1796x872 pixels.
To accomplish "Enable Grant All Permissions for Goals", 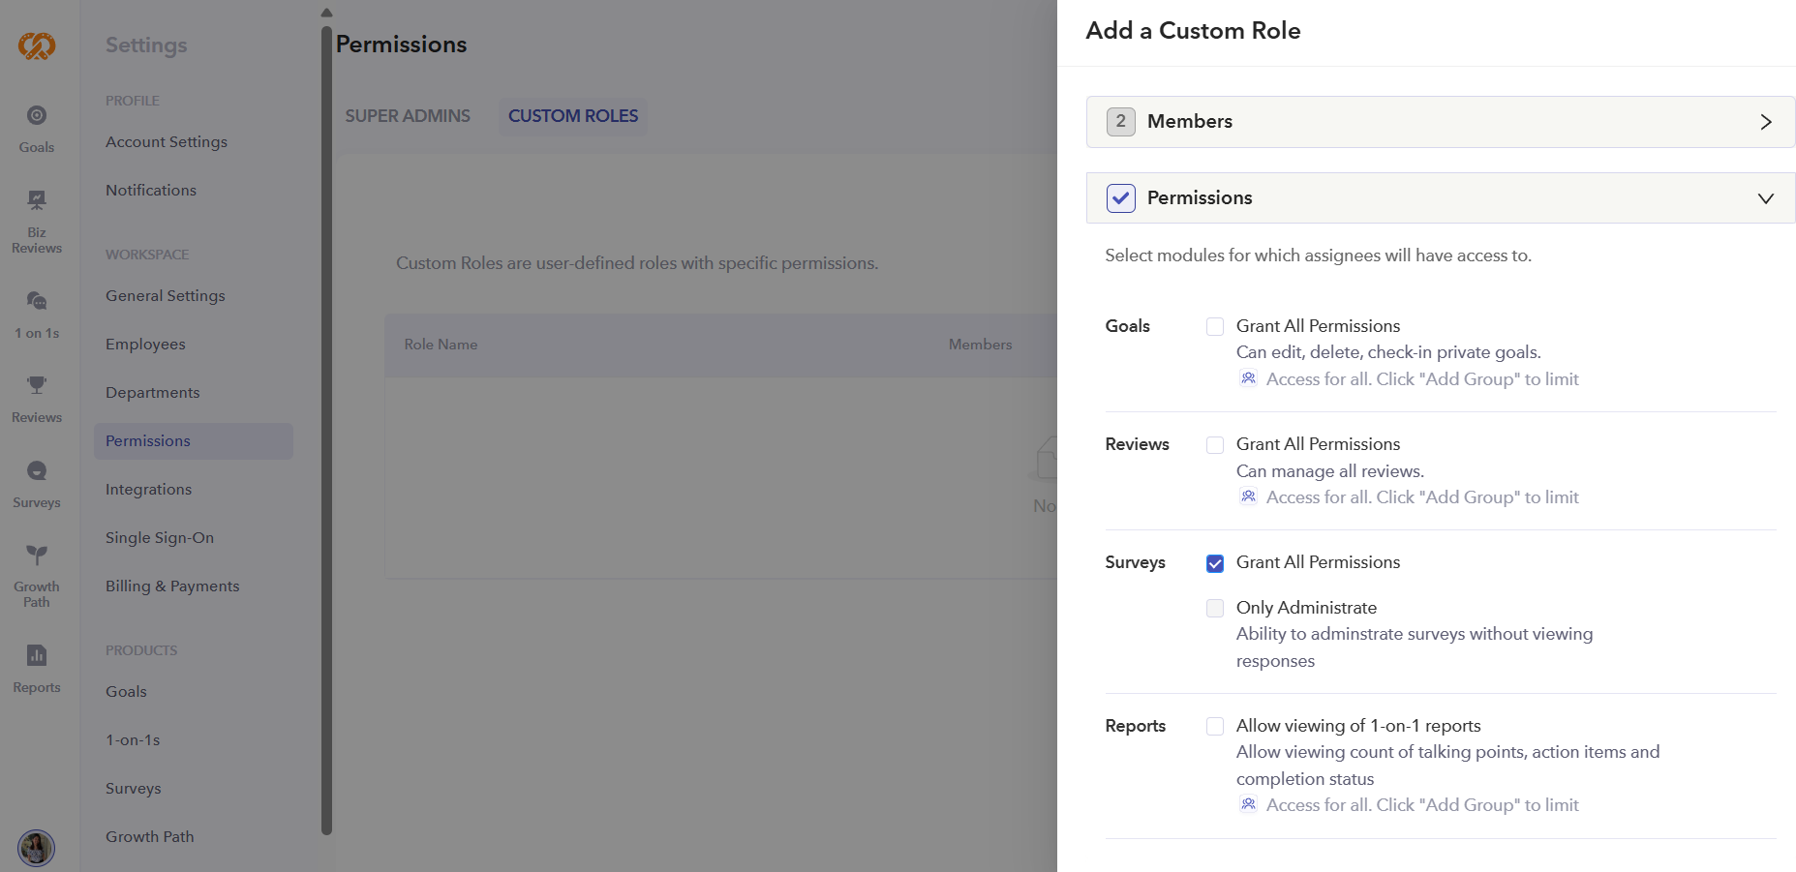I will click(x=1215, y=326).
